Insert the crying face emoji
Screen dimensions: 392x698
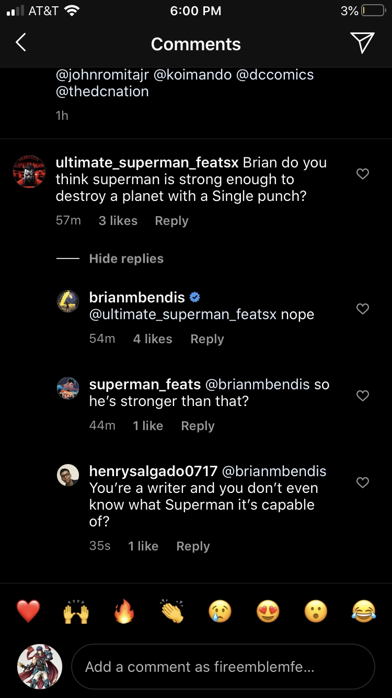pyautogui.click(x=220, y=611)
